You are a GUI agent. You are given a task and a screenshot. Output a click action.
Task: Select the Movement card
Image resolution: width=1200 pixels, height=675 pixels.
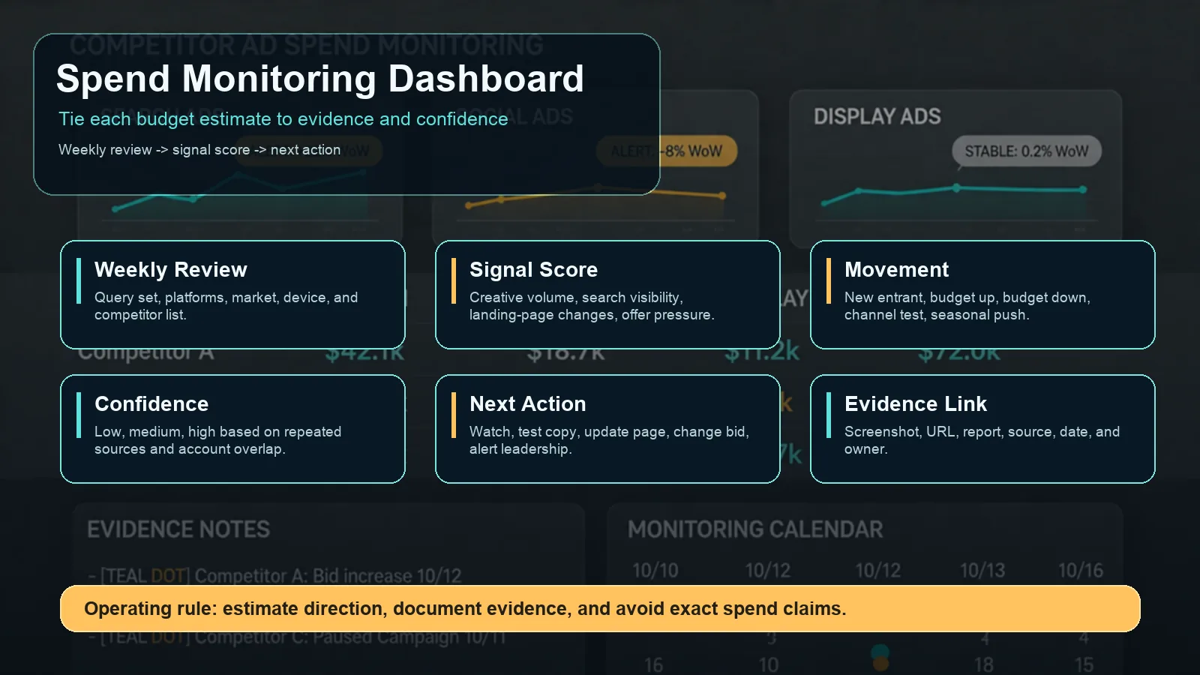click(x=982, y=294)
